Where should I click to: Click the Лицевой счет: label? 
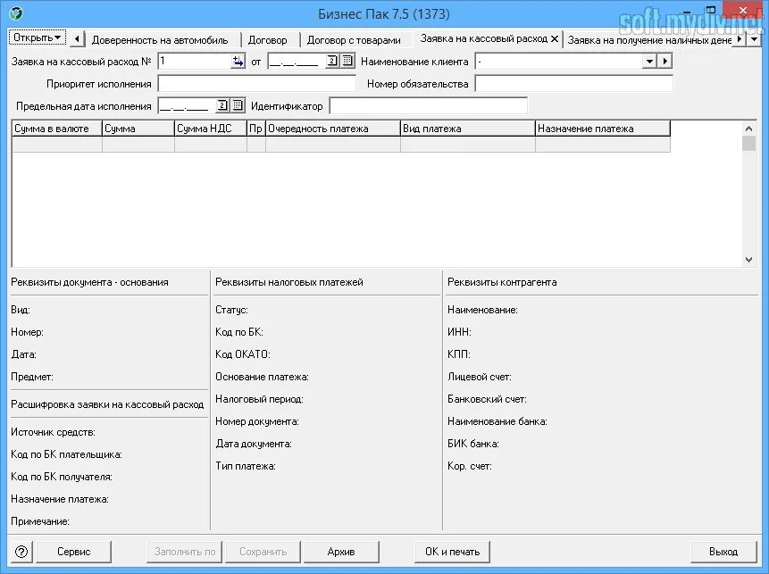[x=479, y=377]
